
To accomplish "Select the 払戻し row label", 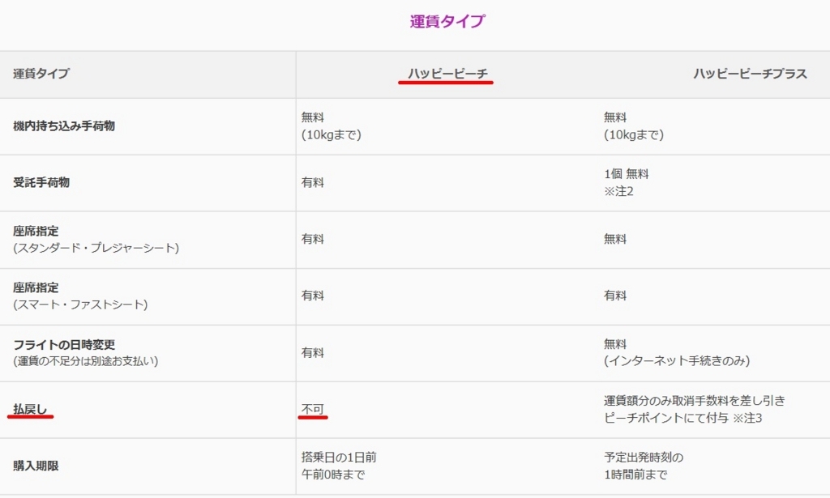I will (x=30, y=409).
